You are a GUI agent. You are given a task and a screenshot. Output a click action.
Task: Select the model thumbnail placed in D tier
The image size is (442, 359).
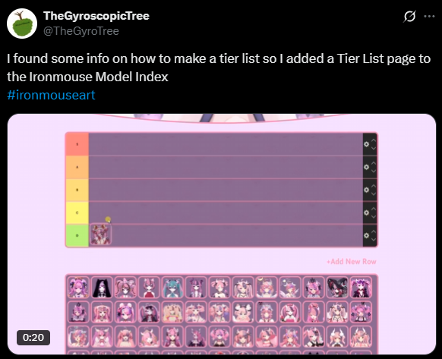coord(101,235)
